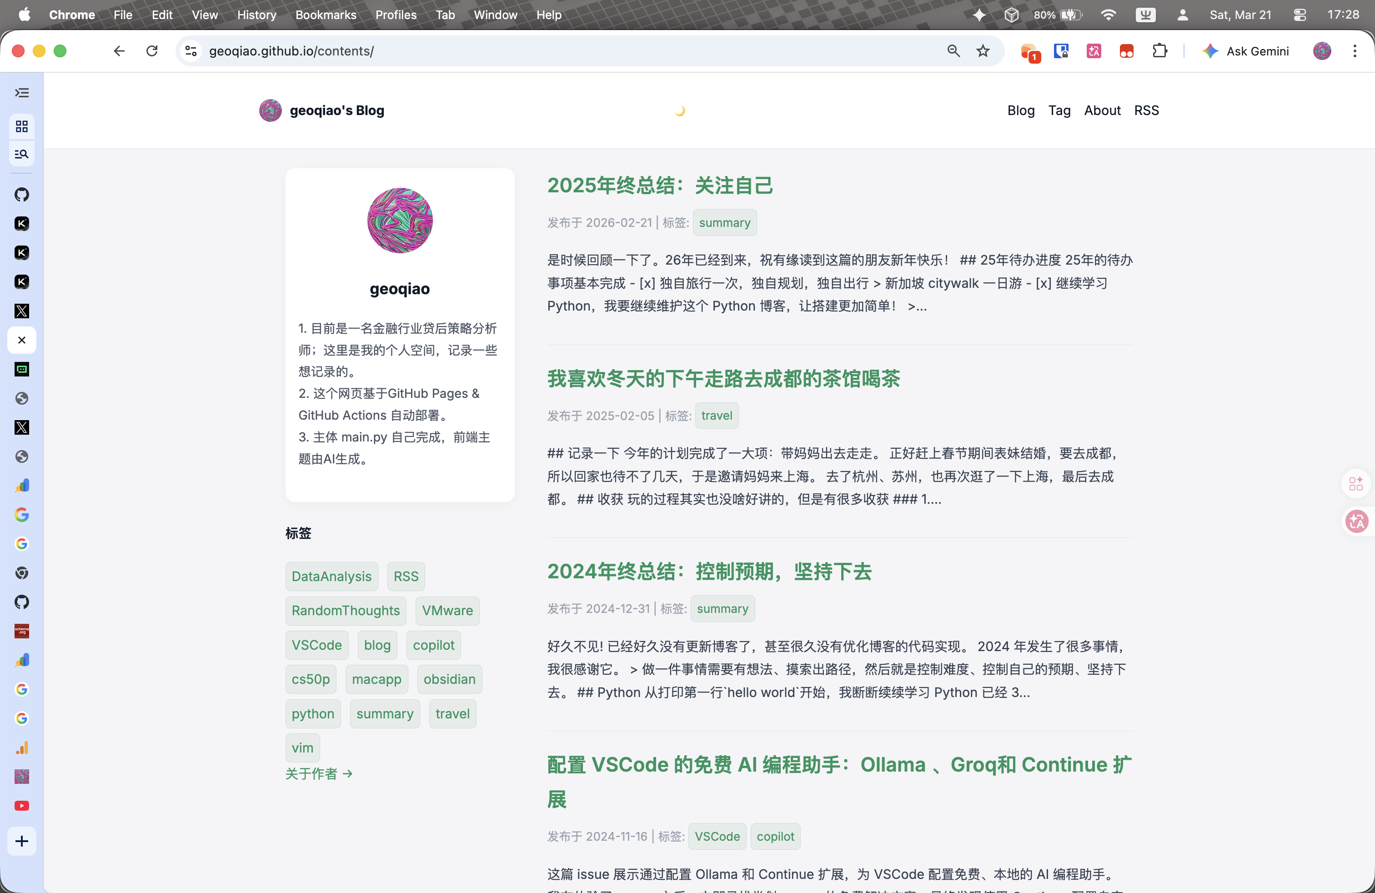1375x893 pixels.
Task: Open the red extension icon before the puzzle piece
Action: coord(1127,51)
